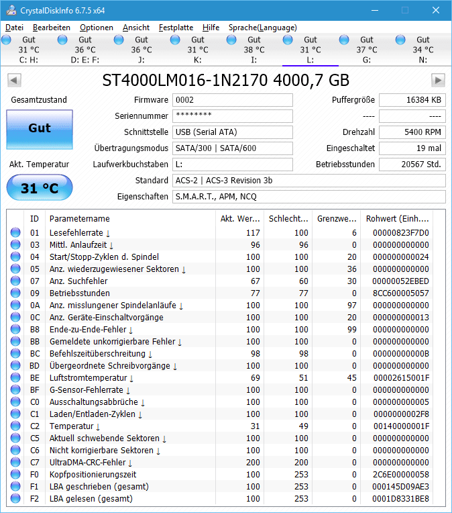Open the Bearbeiten menu
The image size is (452, 513).
tap(52, 28)
